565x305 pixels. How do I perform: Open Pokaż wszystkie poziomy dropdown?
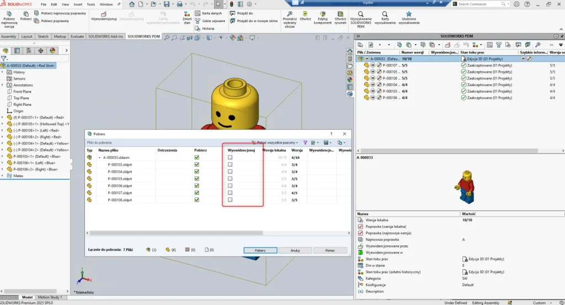pos(275,143)
